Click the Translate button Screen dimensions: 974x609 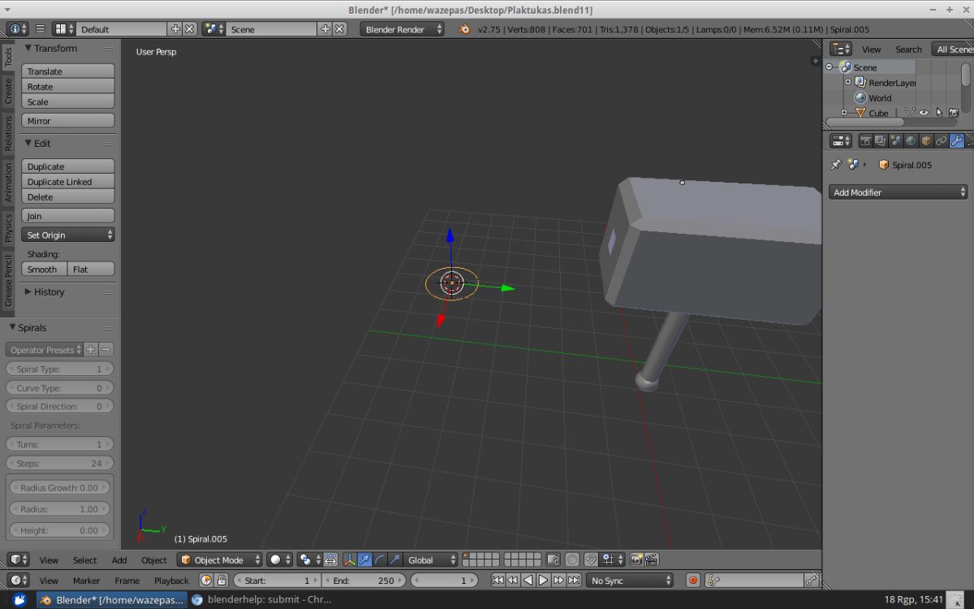(x=68, y=71)
